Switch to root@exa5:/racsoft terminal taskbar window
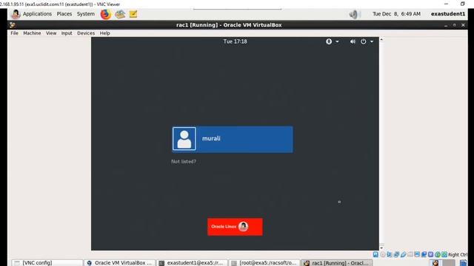 click(x=265, y=263)
